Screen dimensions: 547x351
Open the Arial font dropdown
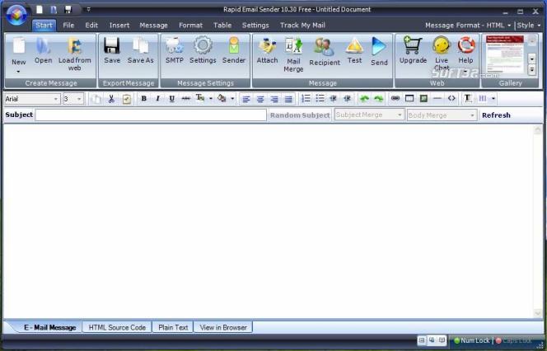pos(56,99)
